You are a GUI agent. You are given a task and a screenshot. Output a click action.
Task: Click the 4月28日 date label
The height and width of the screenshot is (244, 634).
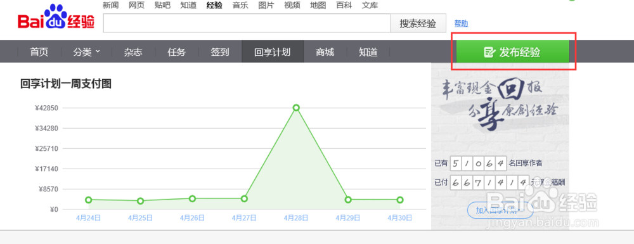click(296, 218)
